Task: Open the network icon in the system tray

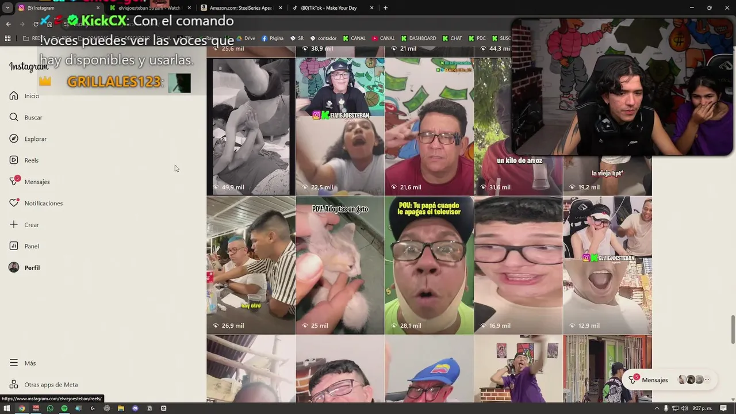Action: tap(674, 408)
